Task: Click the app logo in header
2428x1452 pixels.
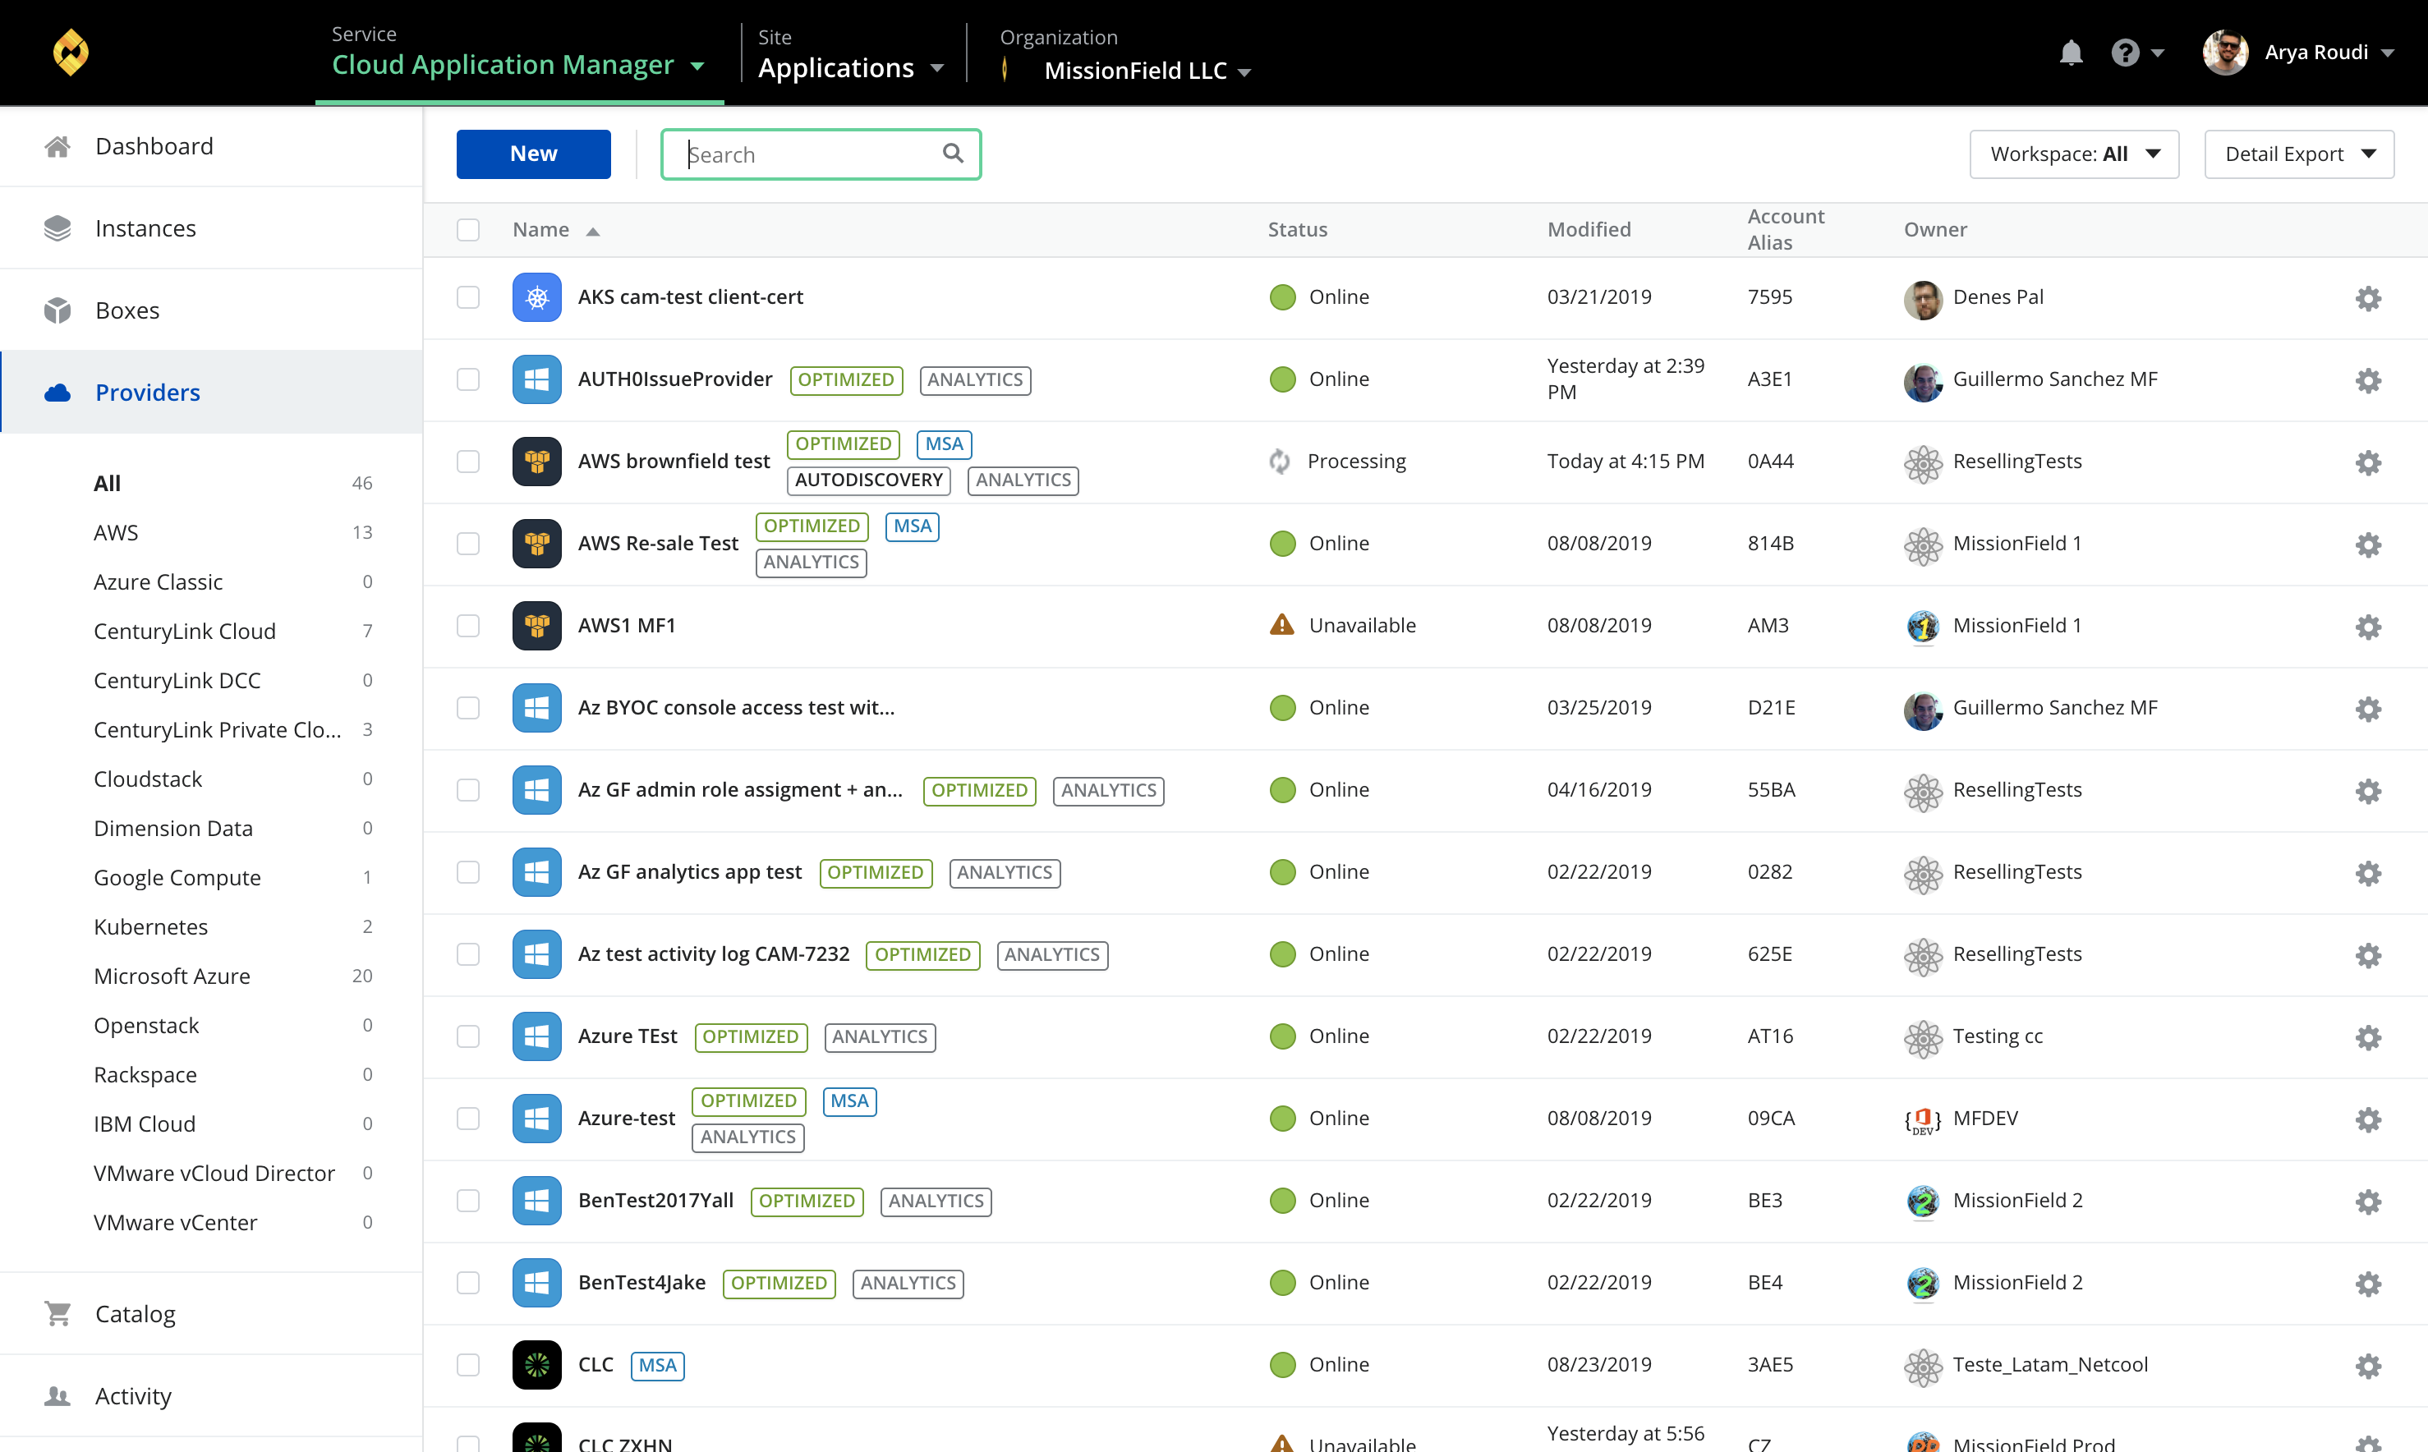Action: pos(71,53)
